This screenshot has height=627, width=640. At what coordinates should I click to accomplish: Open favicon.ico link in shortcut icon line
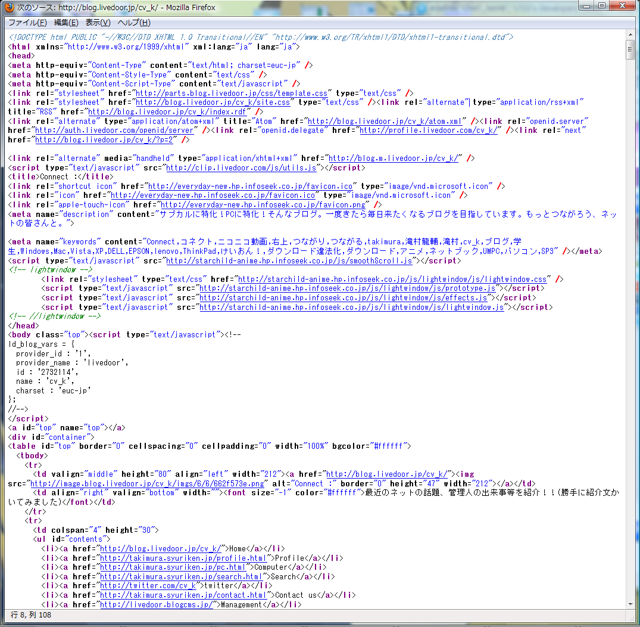pos(250,186)
